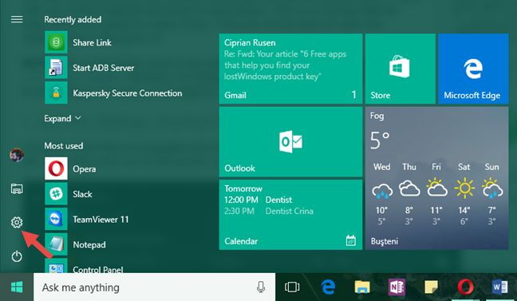
Task: Open File Explorer on taskbar
Action: [362, 287]
